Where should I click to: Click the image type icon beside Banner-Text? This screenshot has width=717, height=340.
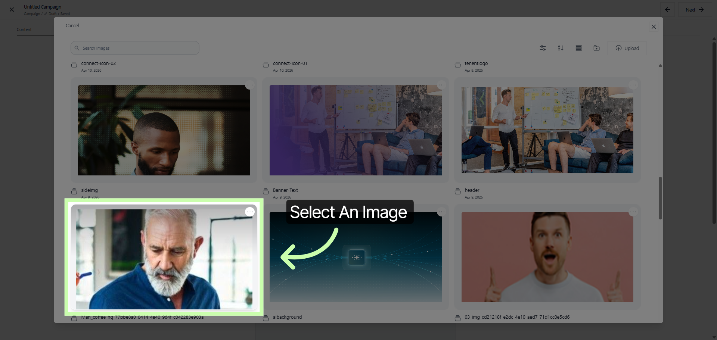[x=266, y=191]
